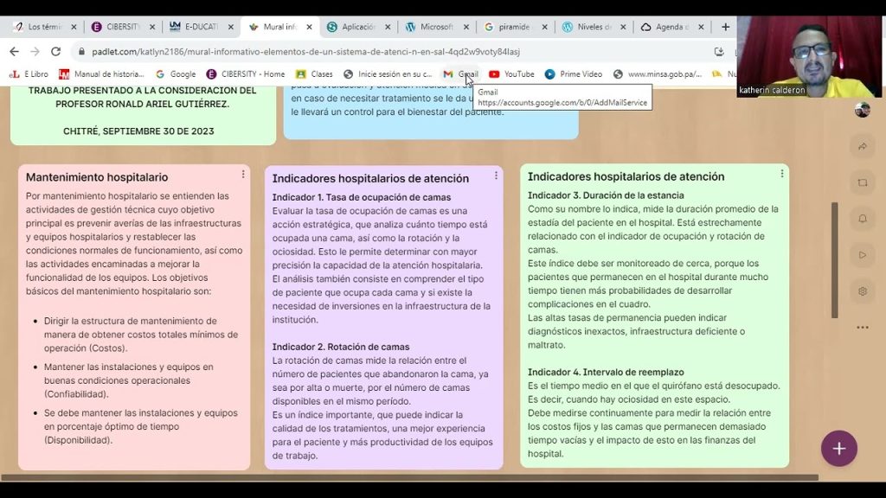Click Indicador 1. Tasa de ocupación heading
886x498 pixels.
(362, 197)
